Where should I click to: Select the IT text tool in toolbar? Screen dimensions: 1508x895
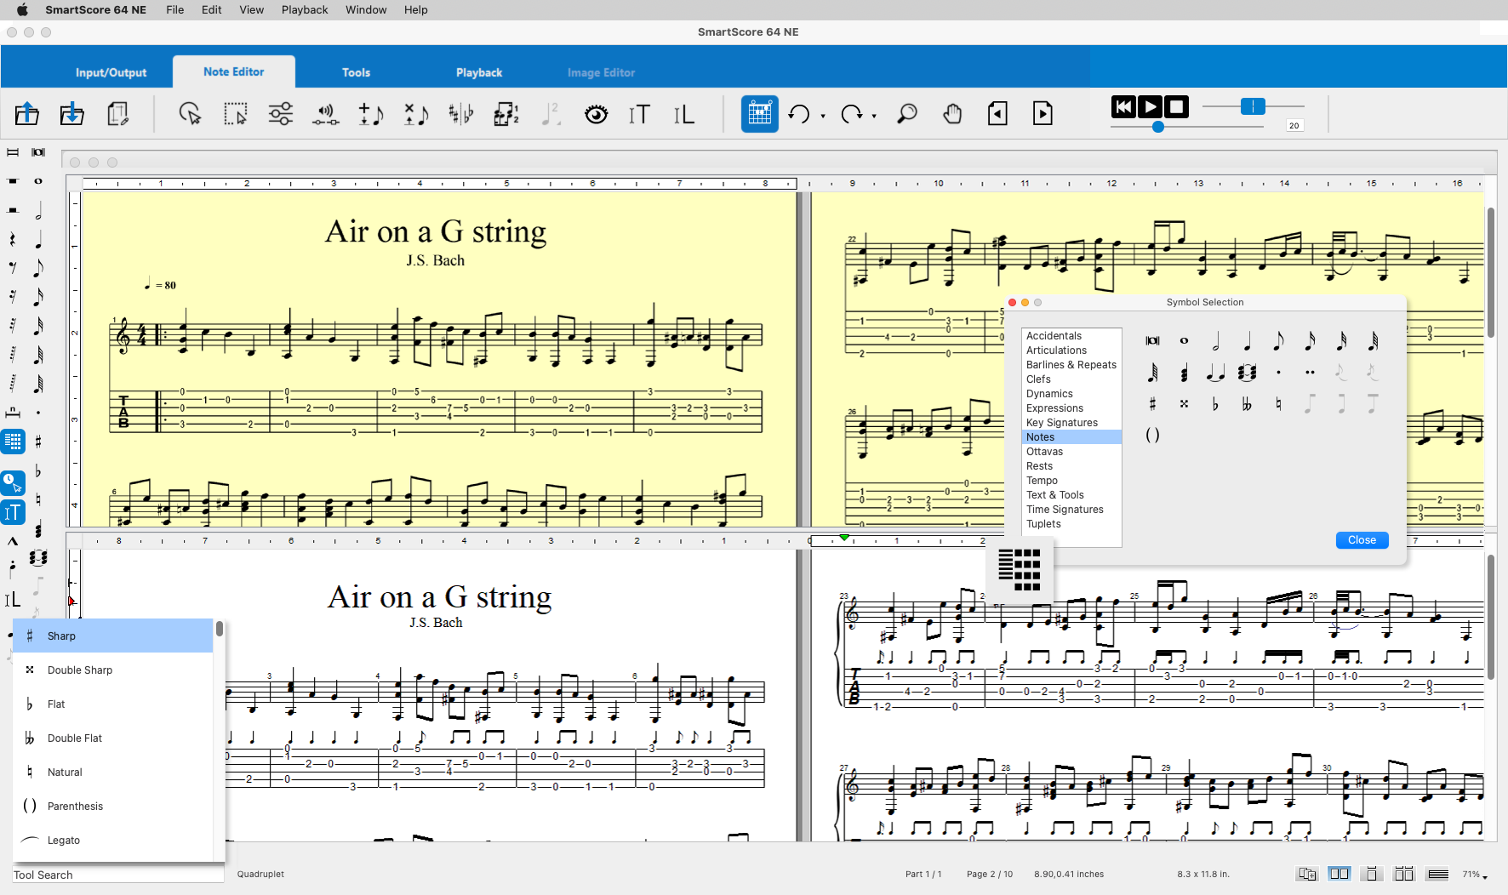639,113
